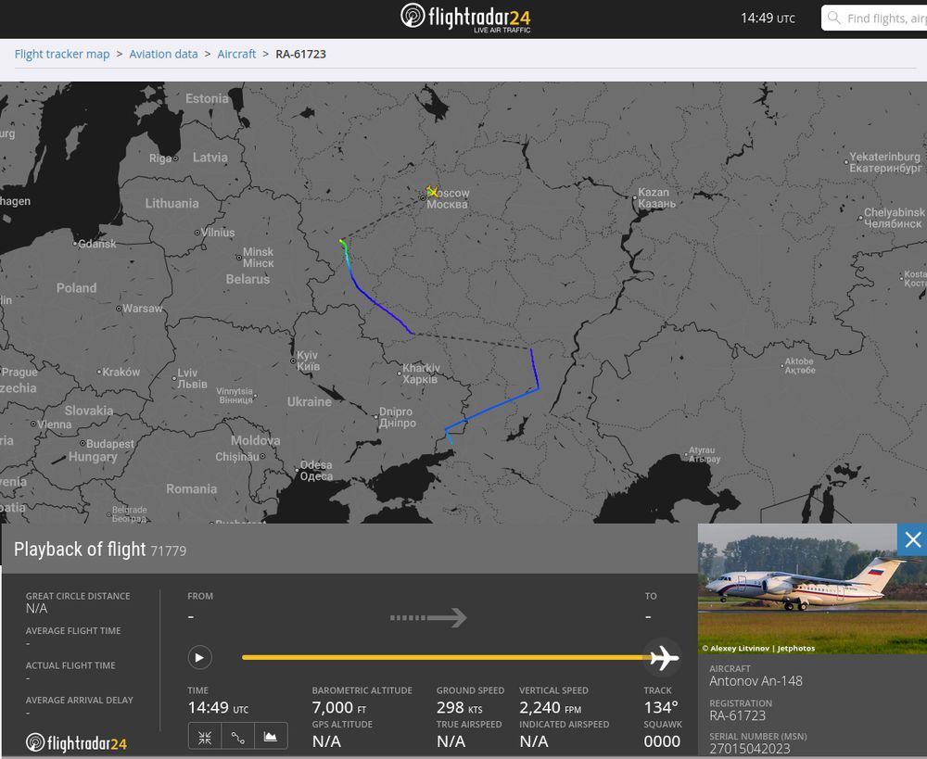This screenshot has width=927, height=759.
Task: Play the flight playback
Action: pos(200,657)
